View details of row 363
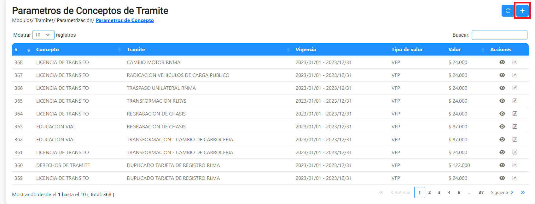Image resolution: width=535 pixels, height=204 pixels. click(502, 126)
